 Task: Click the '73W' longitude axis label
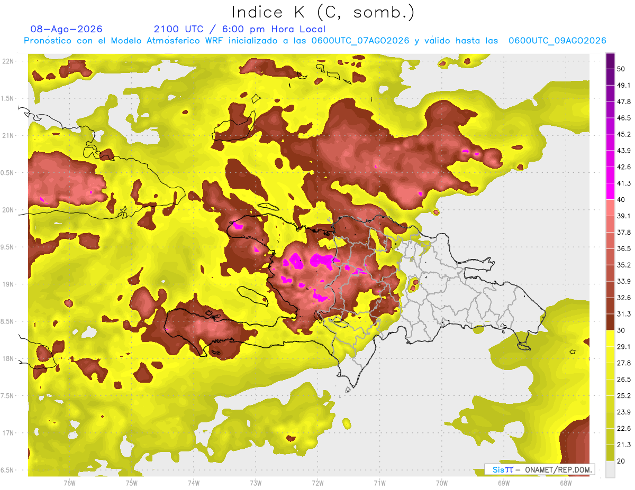click(x=256, y=483)
